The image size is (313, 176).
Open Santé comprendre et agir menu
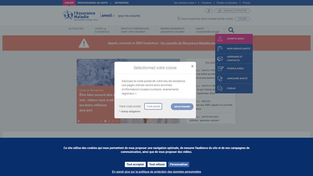[207, 30]
